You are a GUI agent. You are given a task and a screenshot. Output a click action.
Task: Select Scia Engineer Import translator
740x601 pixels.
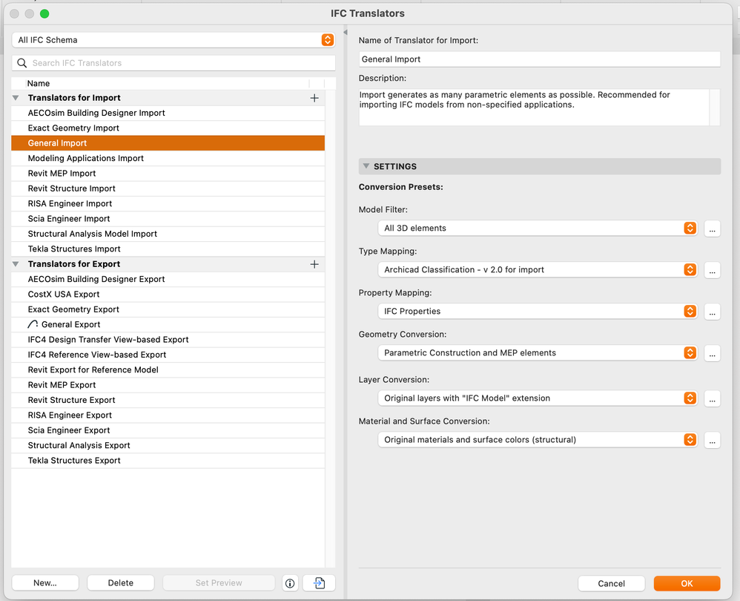point(168,219)
